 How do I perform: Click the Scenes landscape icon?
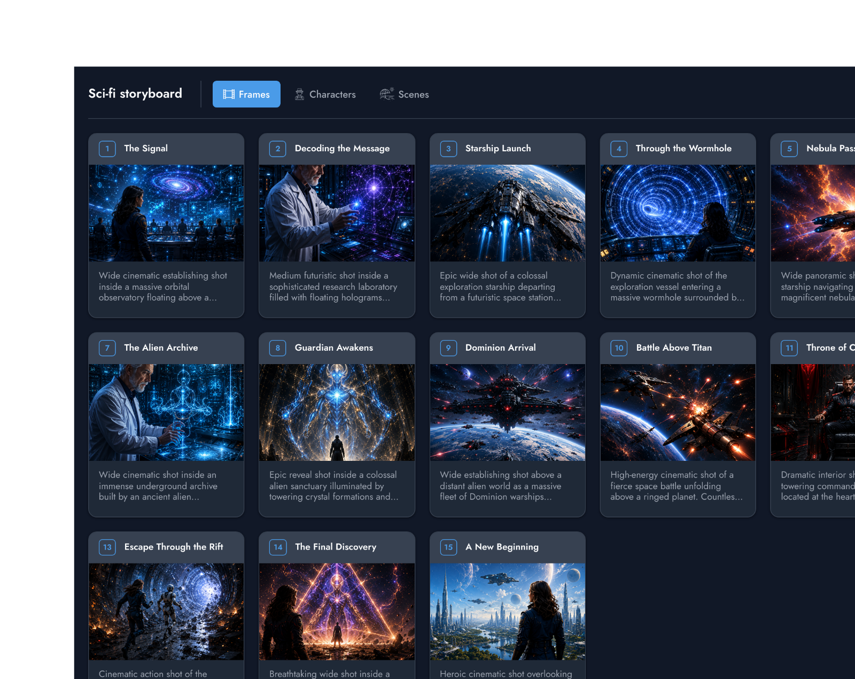coord(387,94)
